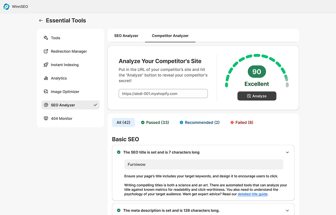Select Instant Indexing menu item
This screenshot has width=336, height=215.
71,65
